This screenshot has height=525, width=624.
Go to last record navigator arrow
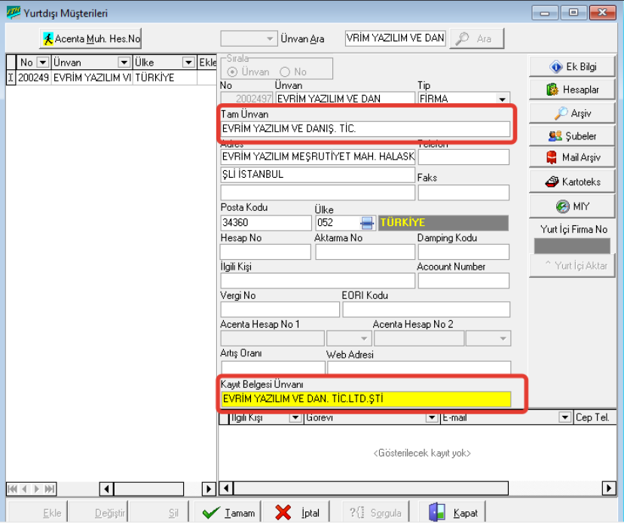(x=49, y=489)
